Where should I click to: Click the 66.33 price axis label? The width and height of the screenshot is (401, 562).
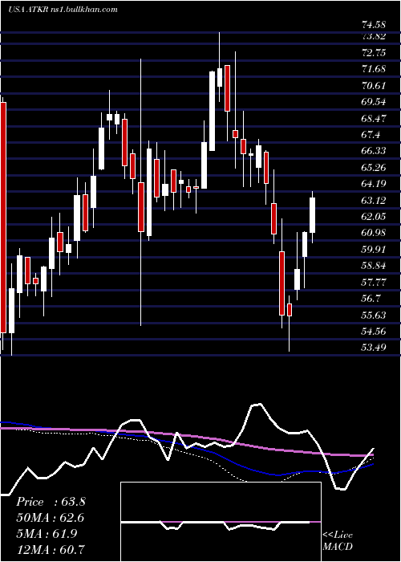click(x=374, y=151)
